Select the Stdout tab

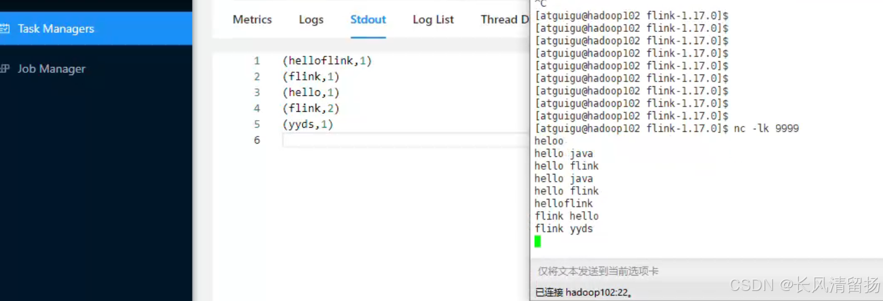point(368,20)
